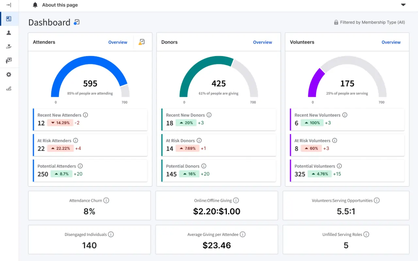Click the info icon for Attendance Churn
Viewport: 418px width, 261px height.
pos(106,200)
